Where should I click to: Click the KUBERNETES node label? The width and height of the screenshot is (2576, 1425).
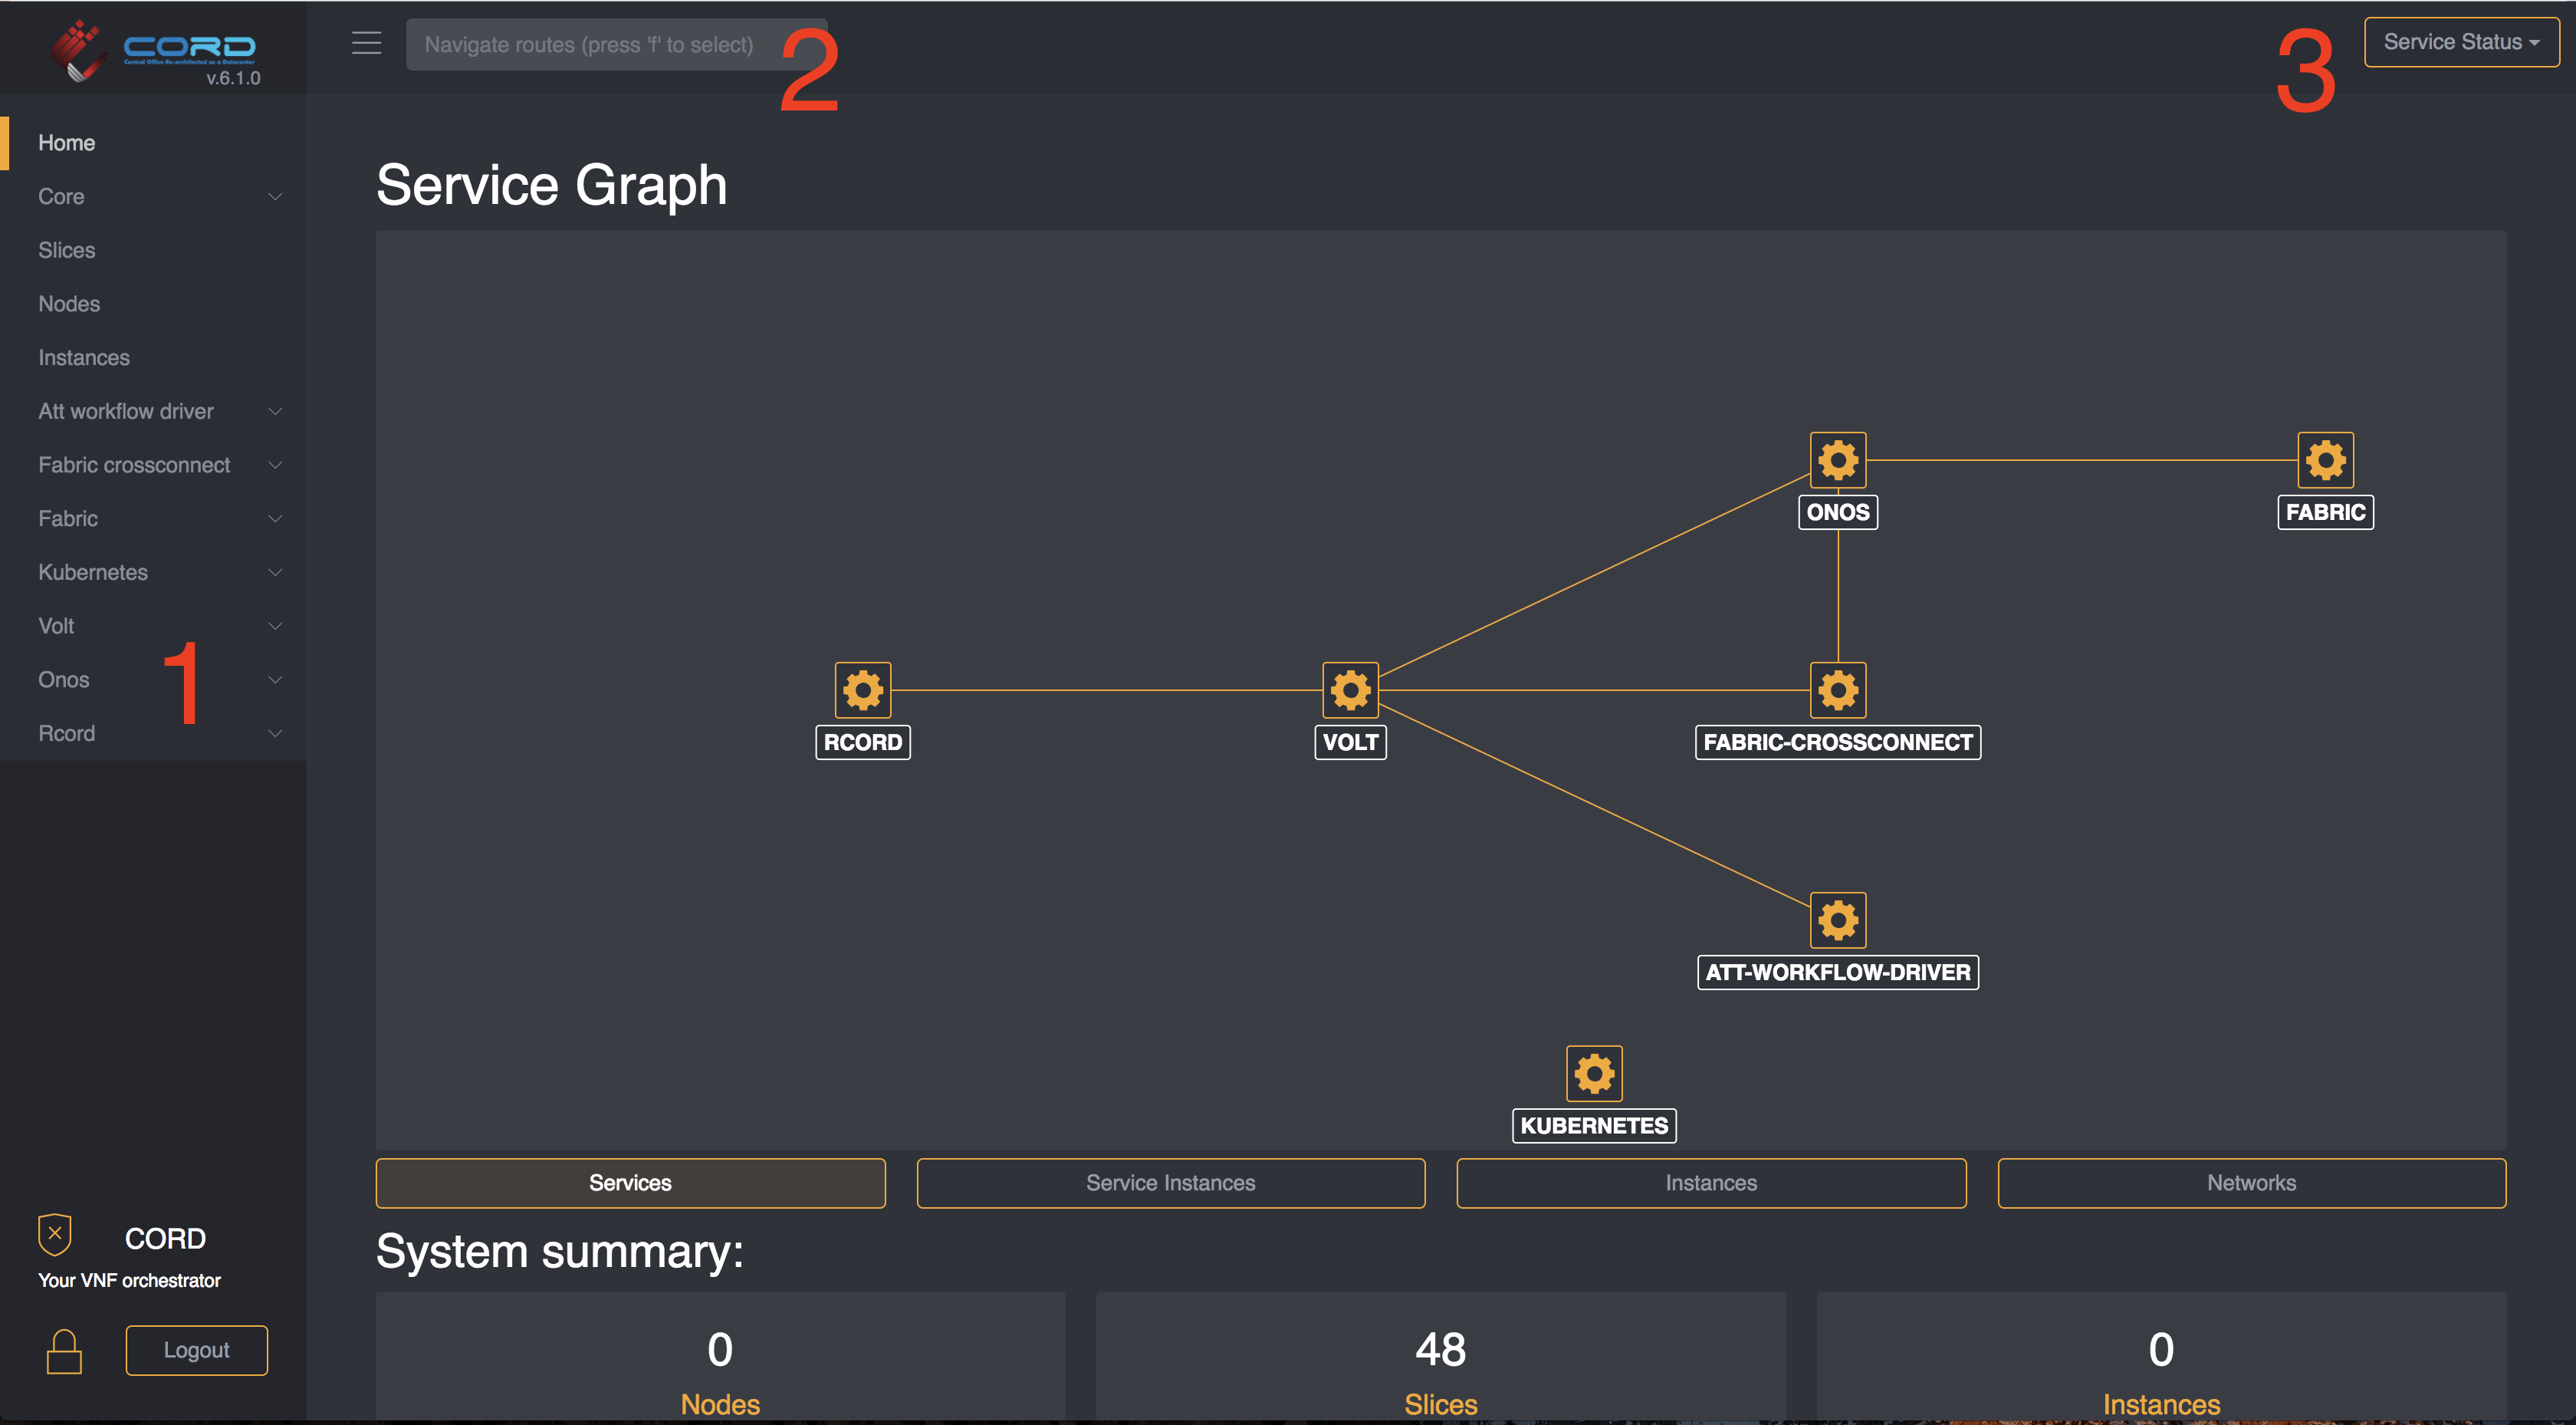[1594, 1126]
